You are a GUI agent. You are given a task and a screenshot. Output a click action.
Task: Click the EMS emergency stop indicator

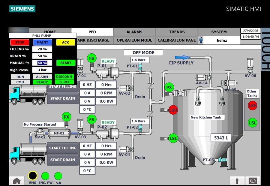pyautogui.click(x=32, y=176)
